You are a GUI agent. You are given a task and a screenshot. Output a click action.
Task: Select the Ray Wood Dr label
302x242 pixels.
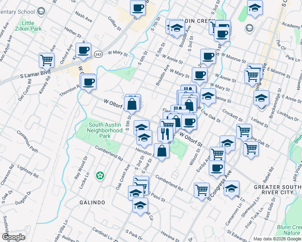(x=81, y=168)
